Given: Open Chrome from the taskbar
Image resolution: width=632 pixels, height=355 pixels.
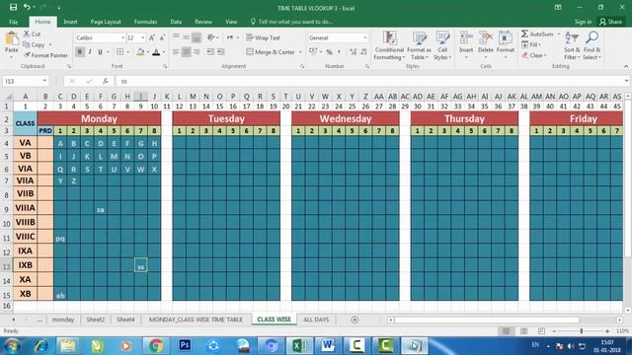Looking at the screenshot, I should pyautogui.click(x=156, y=345).
